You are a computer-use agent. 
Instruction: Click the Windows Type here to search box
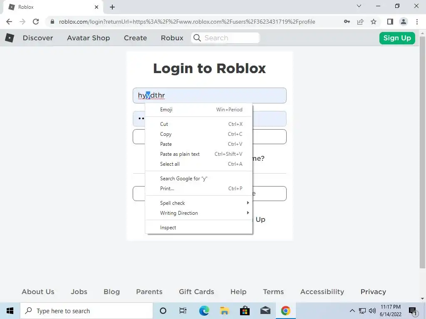[x=87, y=311]
